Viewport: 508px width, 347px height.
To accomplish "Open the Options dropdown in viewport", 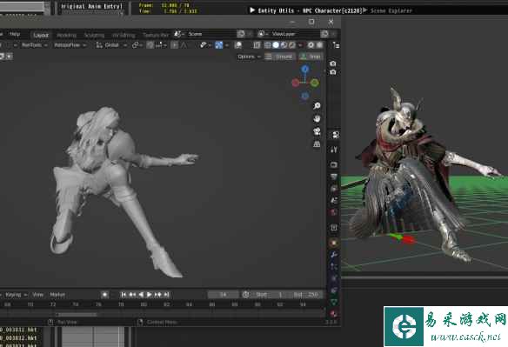I will coord(249,57).
